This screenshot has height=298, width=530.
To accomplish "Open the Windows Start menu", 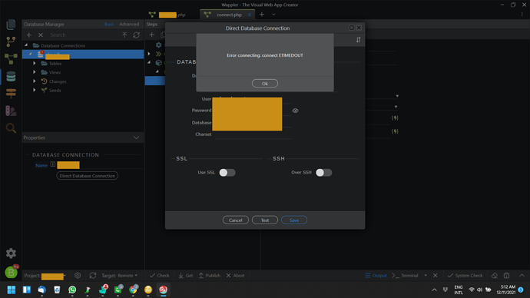I will click(12, 290).
